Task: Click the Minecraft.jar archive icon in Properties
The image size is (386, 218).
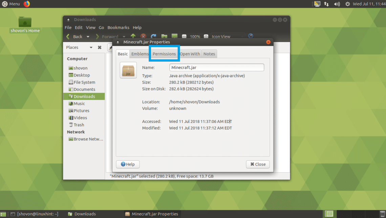Action: point(128,70)
